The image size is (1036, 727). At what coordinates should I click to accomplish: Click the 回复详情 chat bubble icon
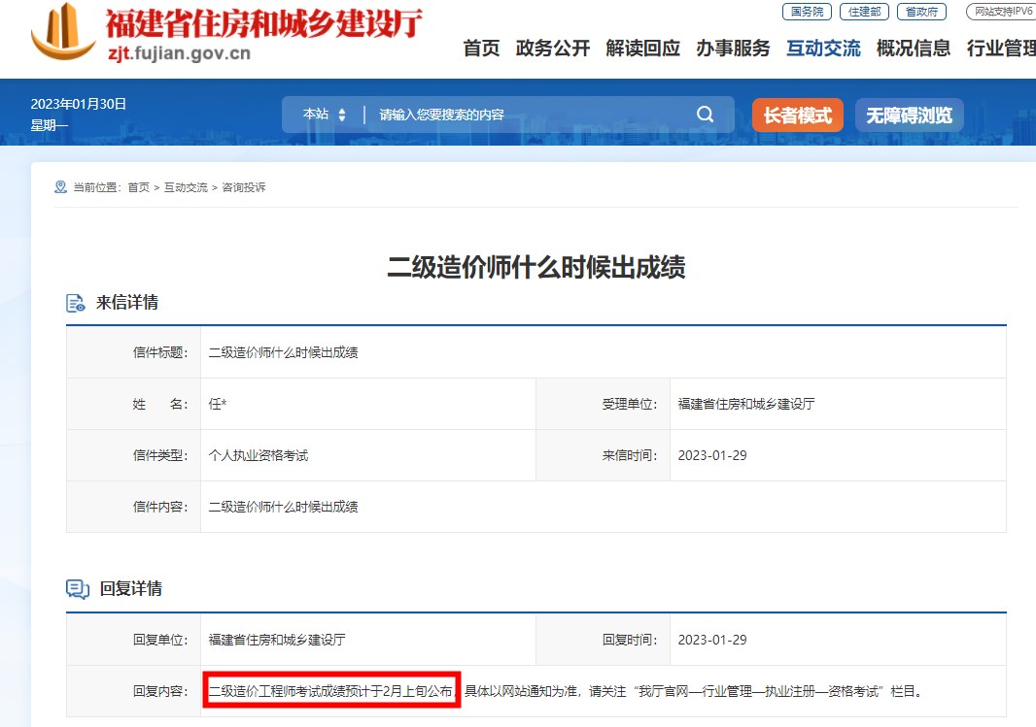77,589
